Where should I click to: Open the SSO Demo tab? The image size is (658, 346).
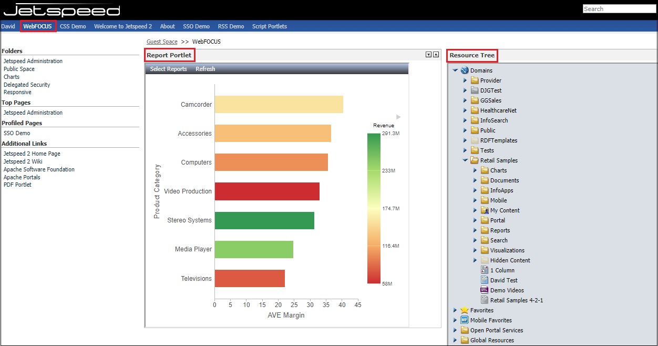[197, 26]
